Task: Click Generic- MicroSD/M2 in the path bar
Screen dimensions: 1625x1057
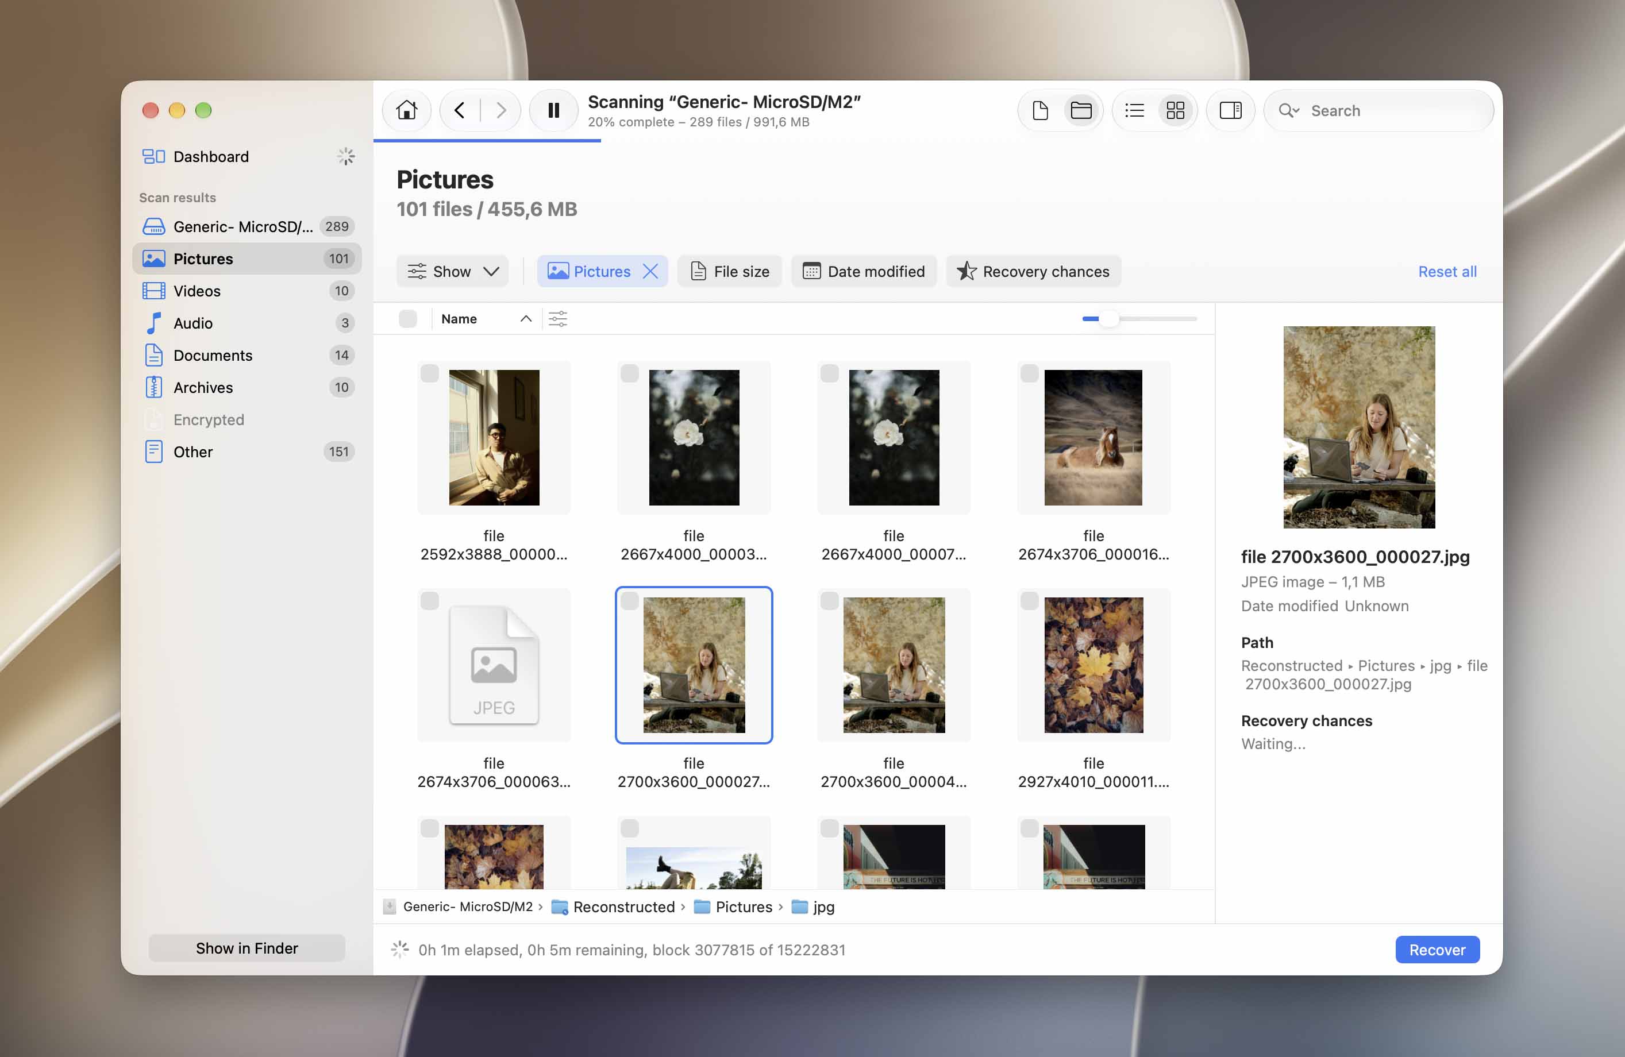Action: [x=458, y=907]
